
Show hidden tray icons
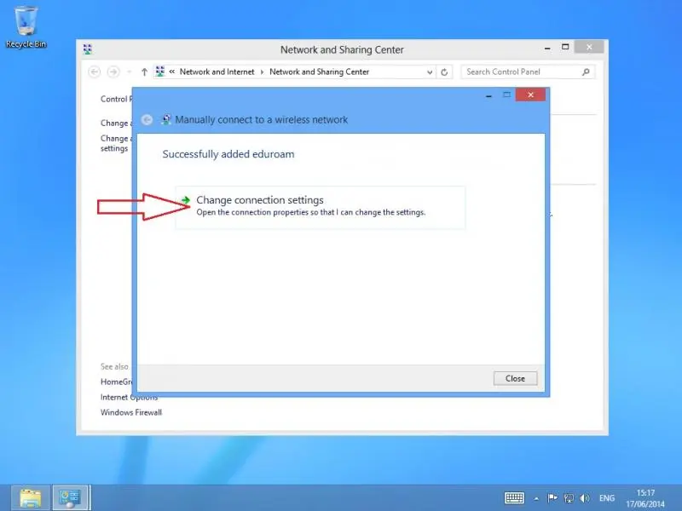coord(536,497)
